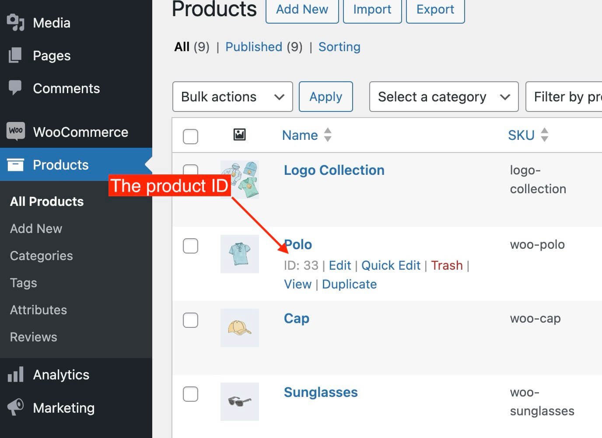
Task: Open the Filter by product type dropdown
Action: pos(563,97)
